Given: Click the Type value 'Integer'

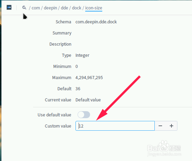Looking at the screenshot, I should (x=82, y=55).
